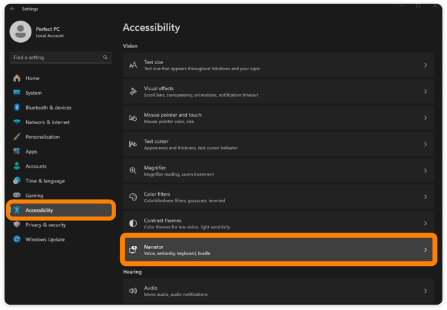Click the Find a setting search box

pos(61,57)
